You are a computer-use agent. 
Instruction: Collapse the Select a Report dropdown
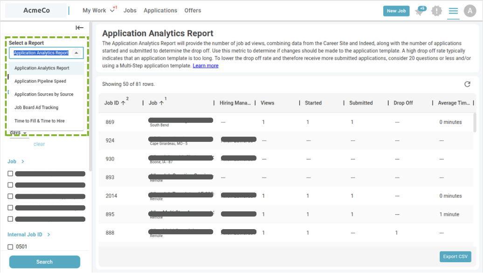pos(76,53)
